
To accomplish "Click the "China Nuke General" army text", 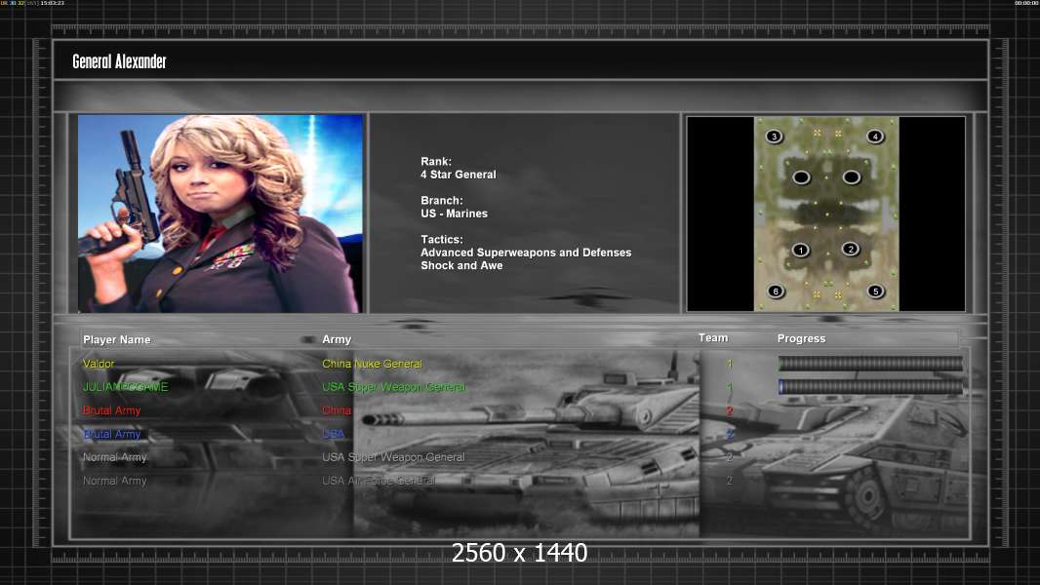I will [372, 364].
